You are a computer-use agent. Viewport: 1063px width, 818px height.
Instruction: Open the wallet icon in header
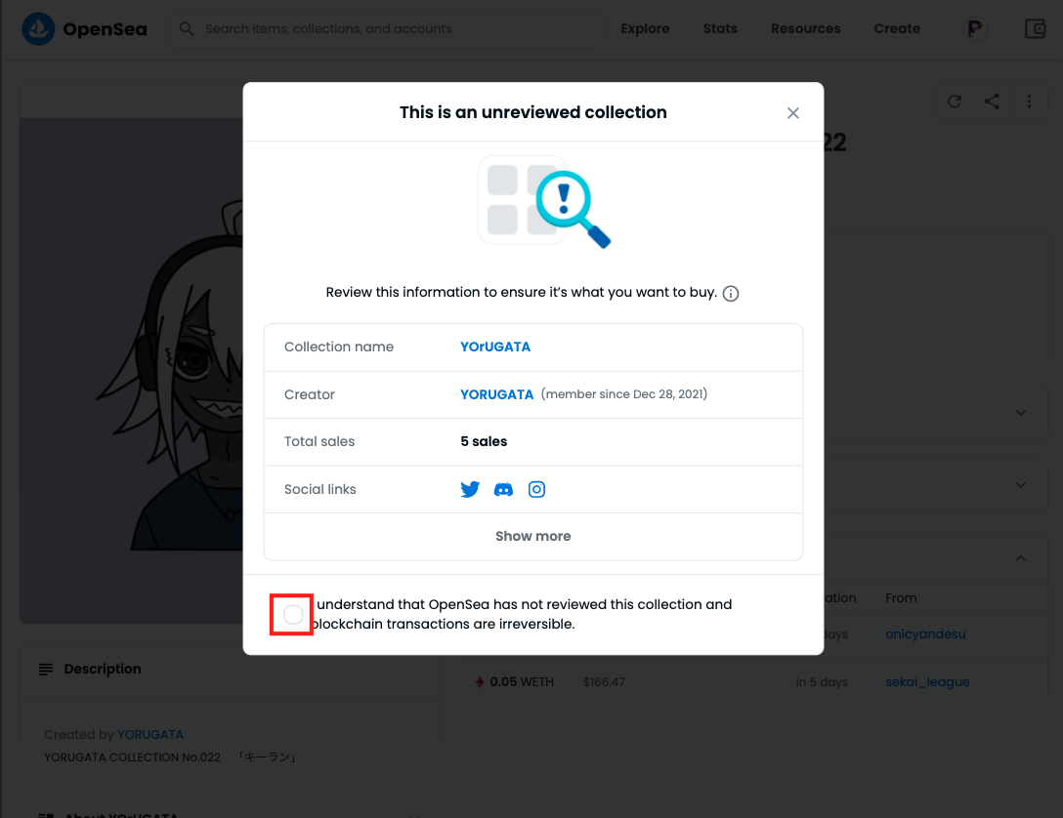click(1035, 29)
